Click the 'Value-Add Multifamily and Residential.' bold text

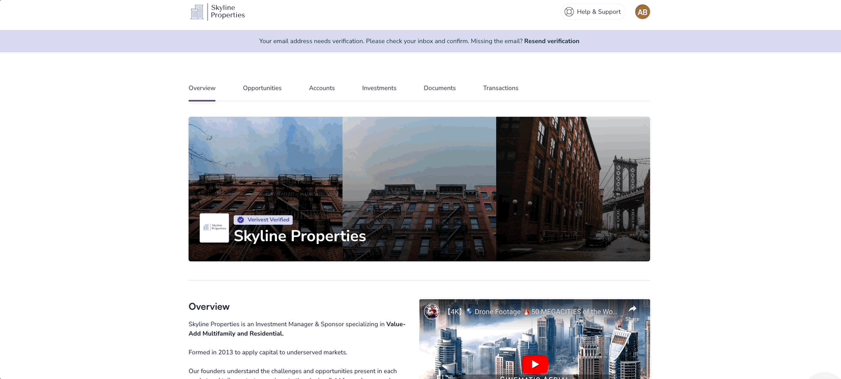click(297, 329)
